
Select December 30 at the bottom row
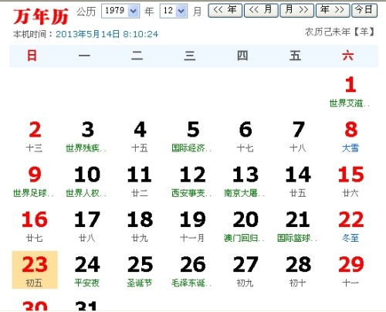[35, 306]
